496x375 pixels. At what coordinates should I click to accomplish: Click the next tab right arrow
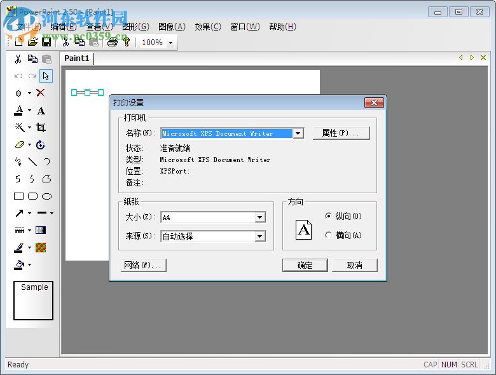click(x=472, y=58)
